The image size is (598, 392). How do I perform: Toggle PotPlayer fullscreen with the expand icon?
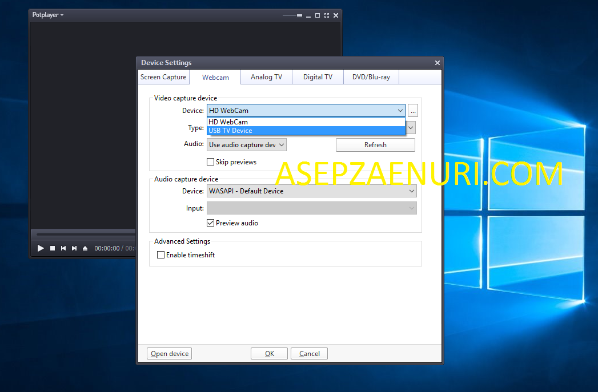[x=326, y=15]
